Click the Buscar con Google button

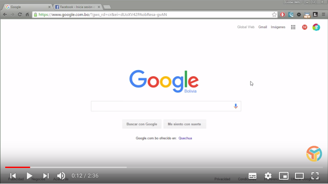141,124
